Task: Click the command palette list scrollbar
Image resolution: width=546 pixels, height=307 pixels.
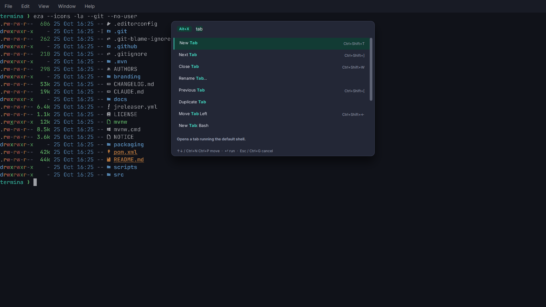Action: click(371, 69)
